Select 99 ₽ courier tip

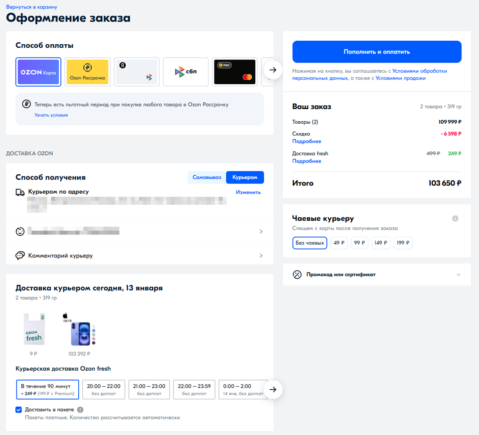pyautogui.click(x=359, y=243)
